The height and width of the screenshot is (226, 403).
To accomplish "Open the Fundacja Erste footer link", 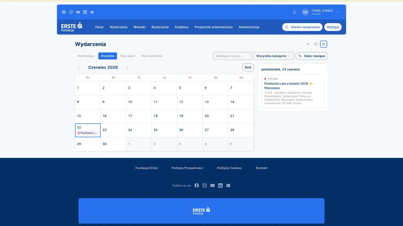I will (147, 168).
